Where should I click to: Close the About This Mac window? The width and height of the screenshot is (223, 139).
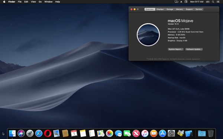tap(132, 9)
